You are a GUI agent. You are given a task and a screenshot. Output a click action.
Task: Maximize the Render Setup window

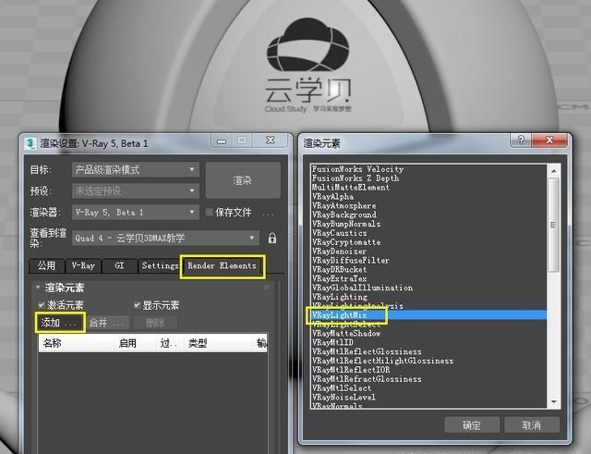(242, 141)
